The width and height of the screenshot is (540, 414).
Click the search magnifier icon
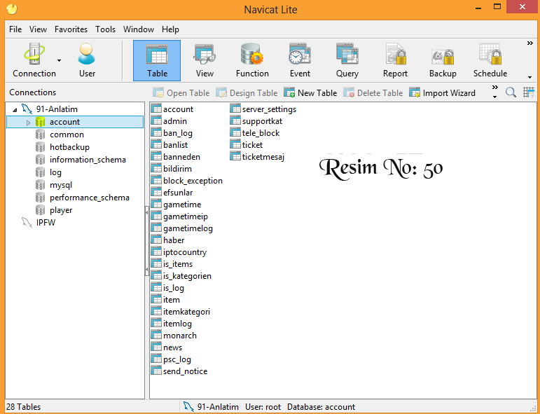coord(511,92)
